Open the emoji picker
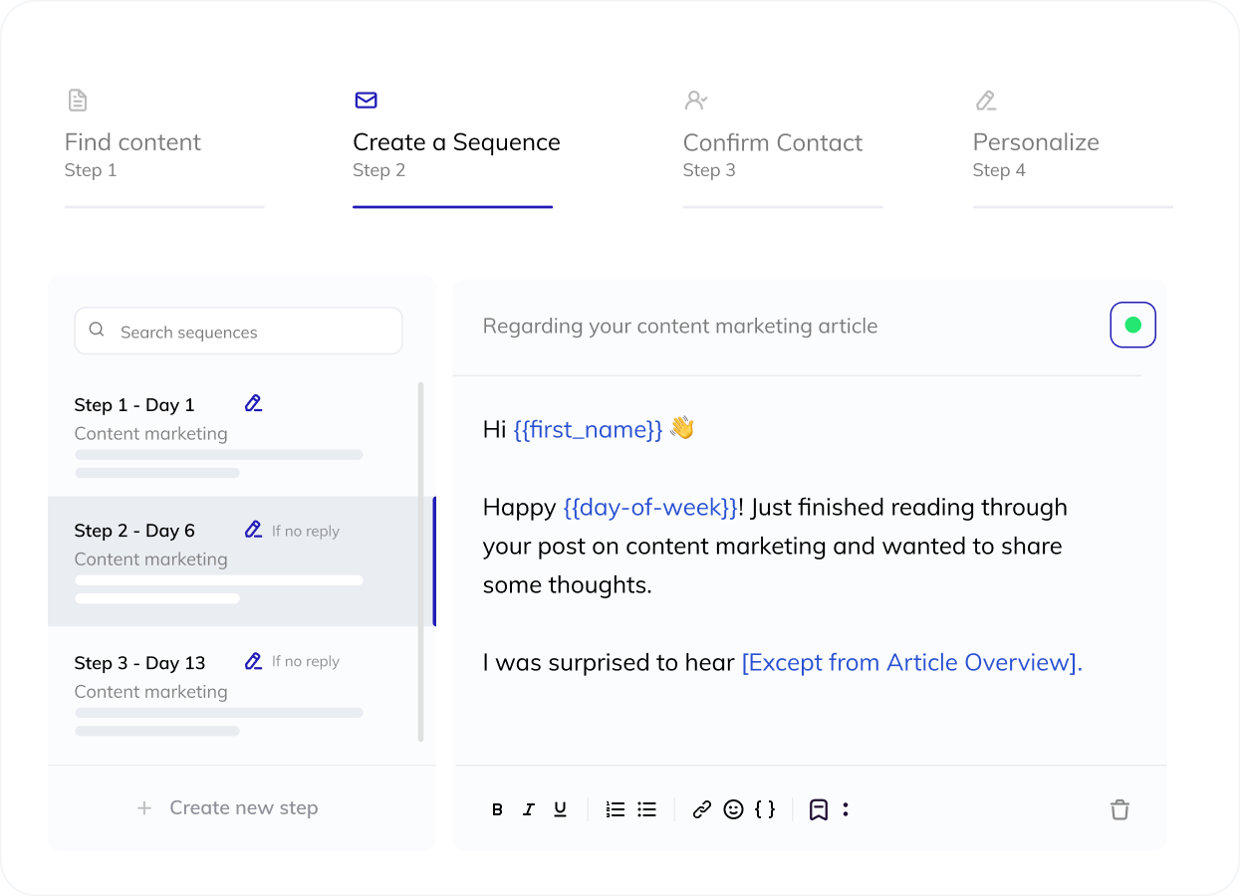 [x=734, y=809]
